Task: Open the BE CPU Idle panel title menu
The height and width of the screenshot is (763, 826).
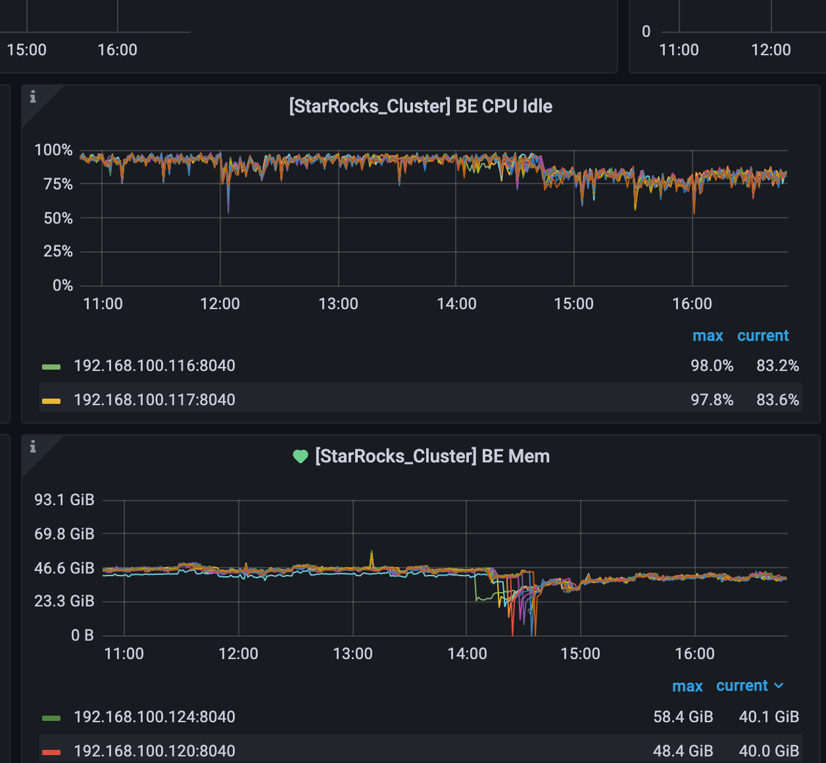Action: tap(420, 107)
